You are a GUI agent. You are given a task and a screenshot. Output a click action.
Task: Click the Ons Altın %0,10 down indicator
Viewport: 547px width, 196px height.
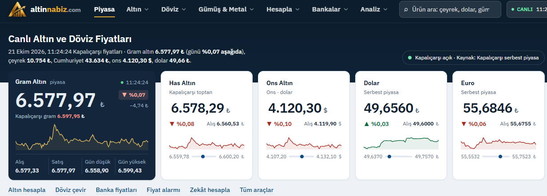click(x=279, y=124)
